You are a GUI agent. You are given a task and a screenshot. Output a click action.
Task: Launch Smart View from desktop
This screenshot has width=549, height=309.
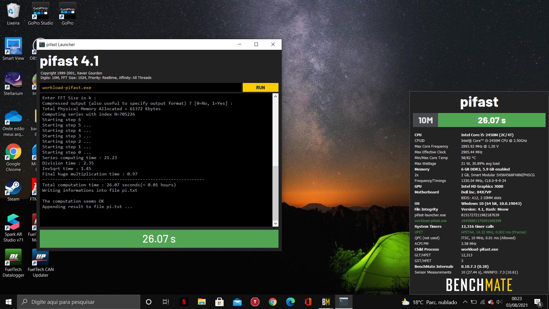[x=13, y=49]
